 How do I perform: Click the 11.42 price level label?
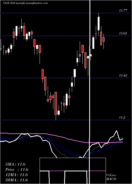(123, 75)
